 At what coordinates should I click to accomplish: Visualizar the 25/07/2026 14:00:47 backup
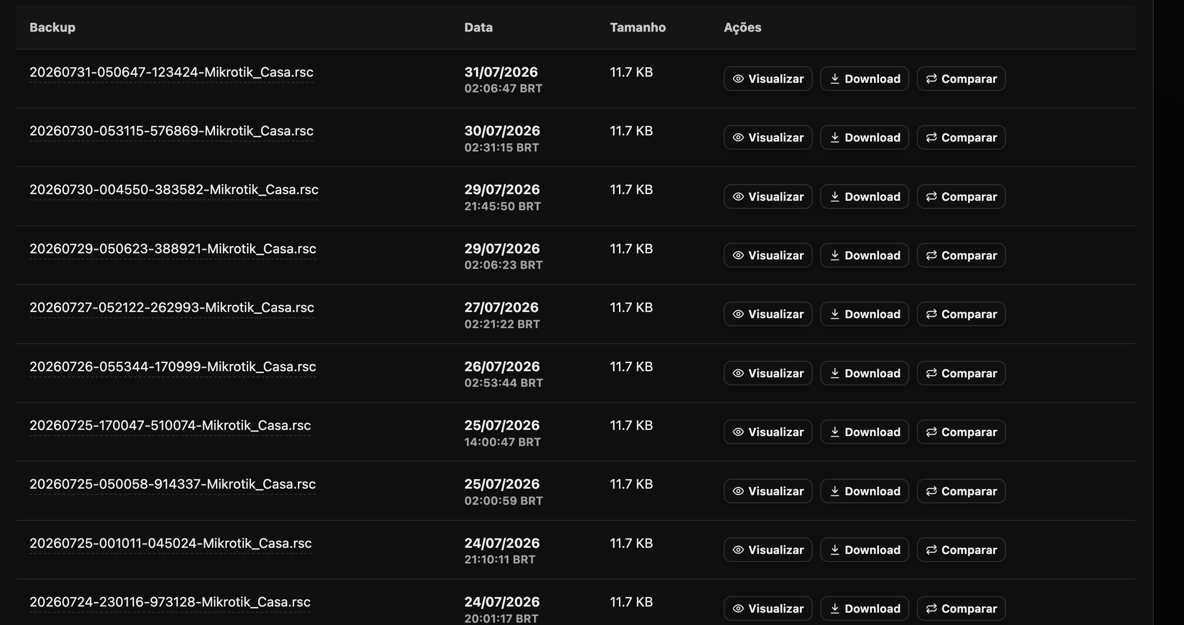click(768, 432)
